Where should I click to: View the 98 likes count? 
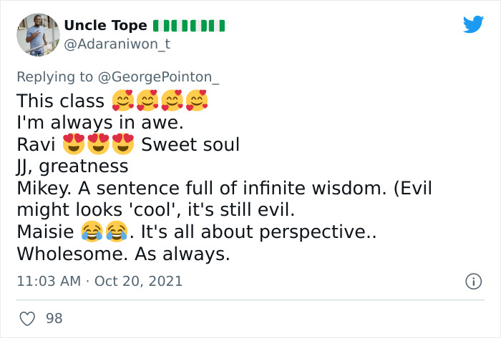(x=54, y=319)
